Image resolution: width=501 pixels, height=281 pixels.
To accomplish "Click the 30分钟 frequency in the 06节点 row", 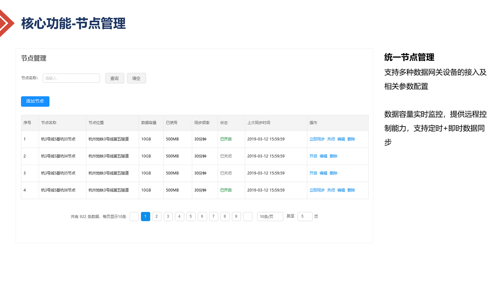I will [x=200, y=190].
